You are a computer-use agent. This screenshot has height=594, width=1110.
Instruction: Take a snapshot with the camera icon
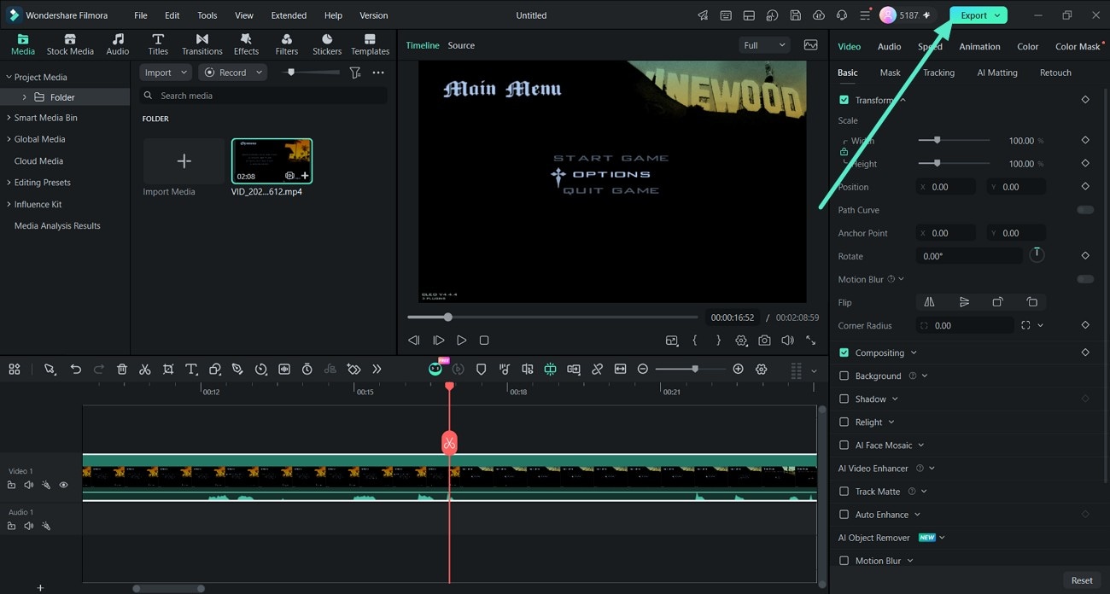pyautogui.click(x=764, y=340)
